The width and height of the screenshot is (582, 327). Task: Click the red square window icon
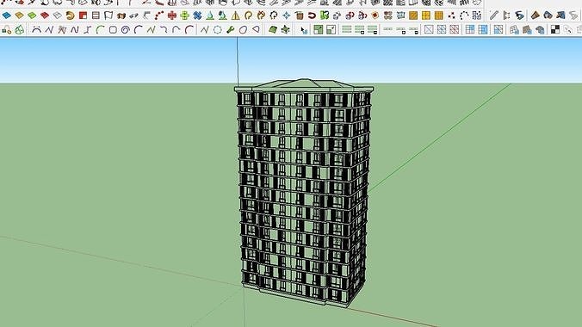click(x=84, y=15)
